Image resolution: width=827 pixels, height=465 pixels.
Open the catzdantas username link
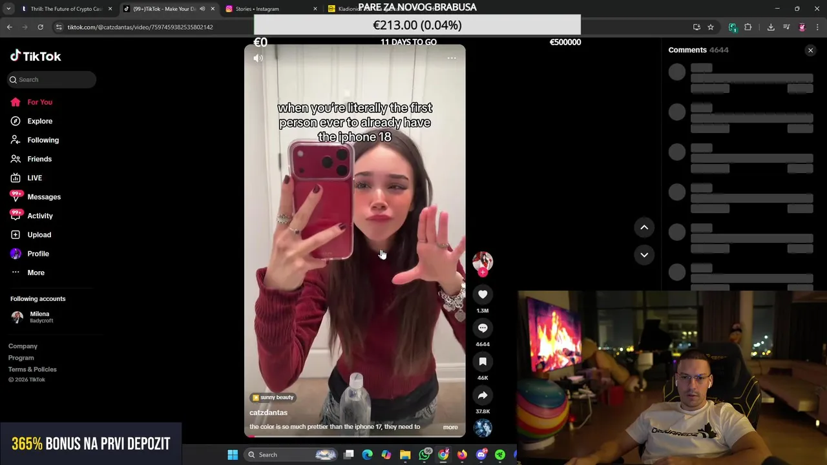[268, 413]
